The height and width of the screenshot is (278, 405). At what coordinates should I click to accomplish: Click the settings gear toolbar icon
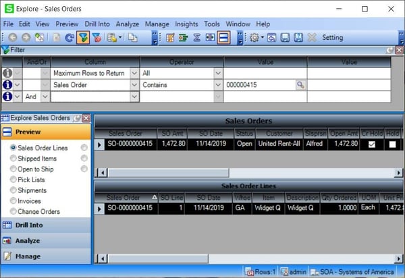pyautogui.click(x=254, y=38)
